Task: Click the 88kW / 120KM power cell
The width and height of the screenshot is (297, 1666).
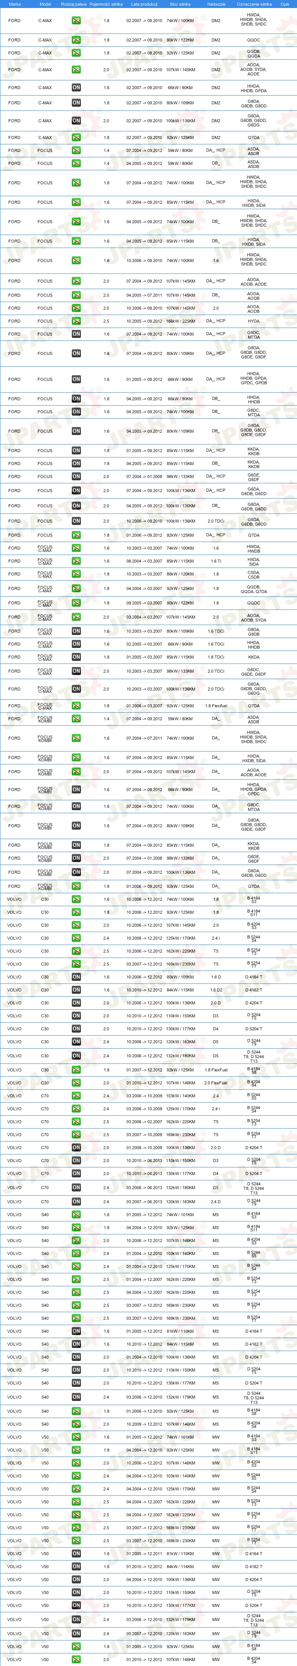Action: point(180,574)
